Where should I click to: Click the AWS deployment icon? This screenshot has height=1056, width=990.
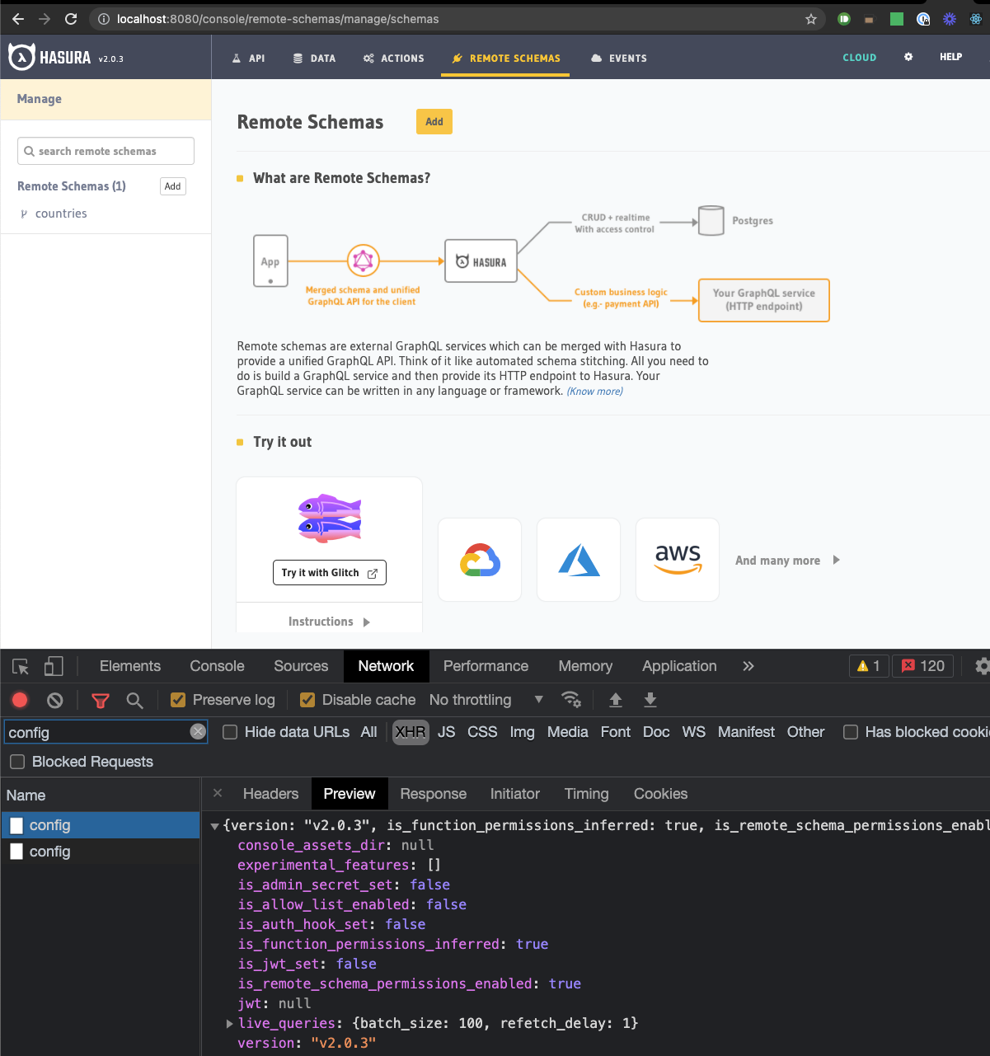677,559
